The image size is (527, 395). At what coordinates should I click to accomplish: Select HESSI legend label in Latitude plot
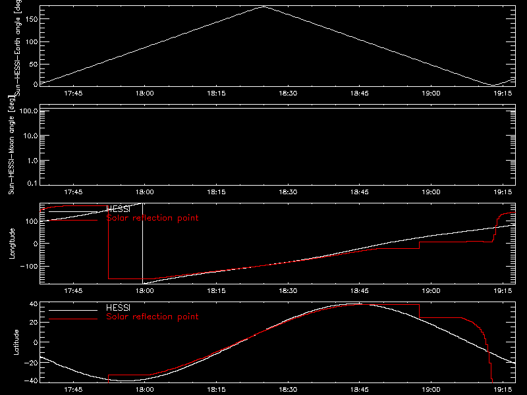(118, 307)
